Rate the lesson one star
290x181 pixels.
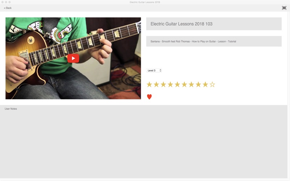pos(149,85)
